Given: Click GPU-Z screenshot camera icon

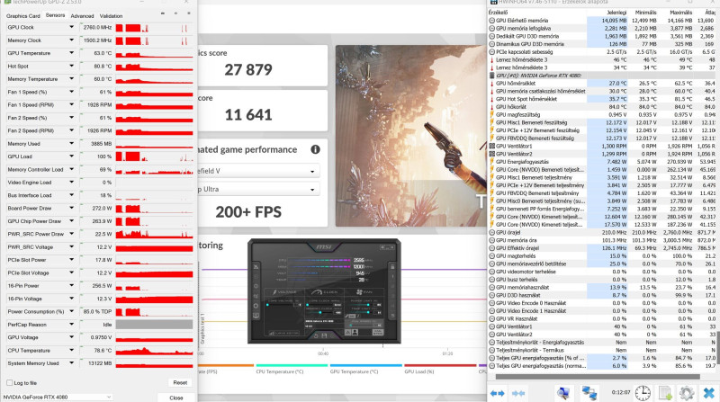Looking at the screenshot, I should click(x=163, y=13).
